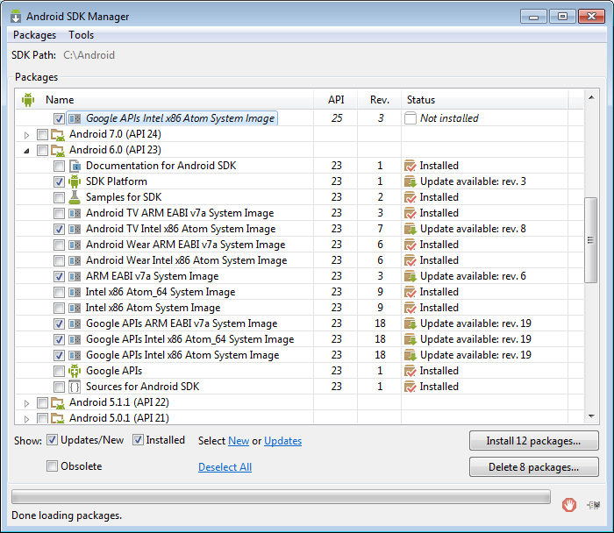Click the Documentation for Android SDK icon
Image resolution: width=614 pixels, height=533 pixels.
(75, 166)
